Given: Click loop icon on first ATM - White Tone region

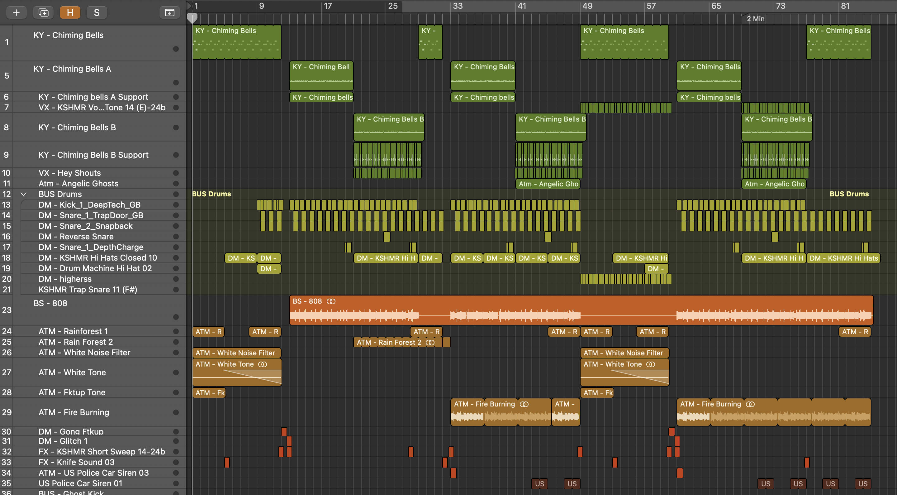Looking at the screenshot, I should pos(263,364).
